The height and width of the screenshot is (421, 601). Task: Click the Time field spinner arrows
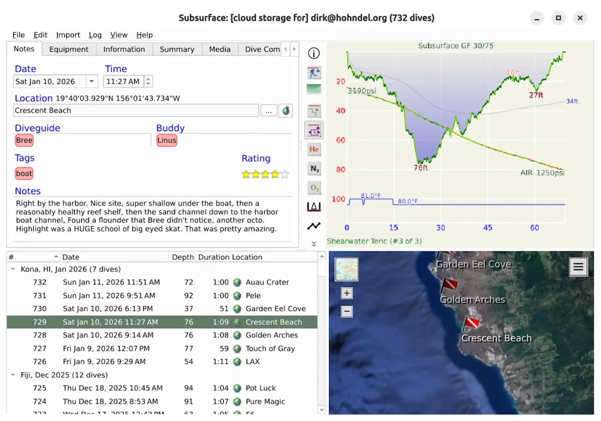point(148,81)
